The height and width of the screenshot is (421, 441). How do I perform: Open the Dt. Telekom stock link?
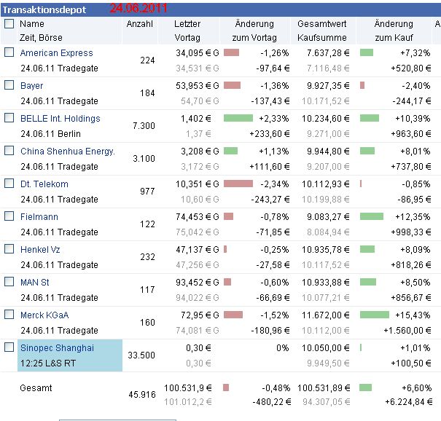pos(44,184)
